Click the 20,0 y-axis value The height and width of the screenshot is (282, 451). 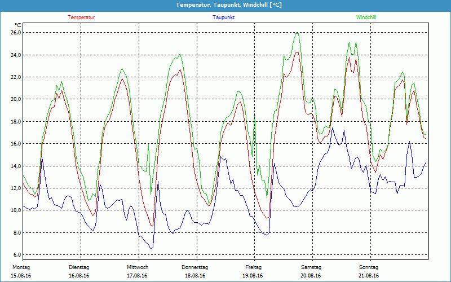point(16,99)
